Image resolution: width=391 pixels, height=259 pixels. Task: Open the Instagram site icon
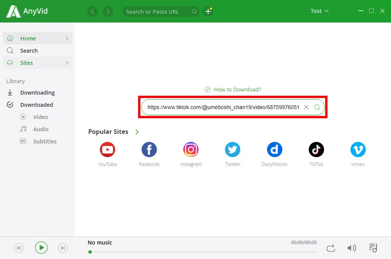(191, 150)
